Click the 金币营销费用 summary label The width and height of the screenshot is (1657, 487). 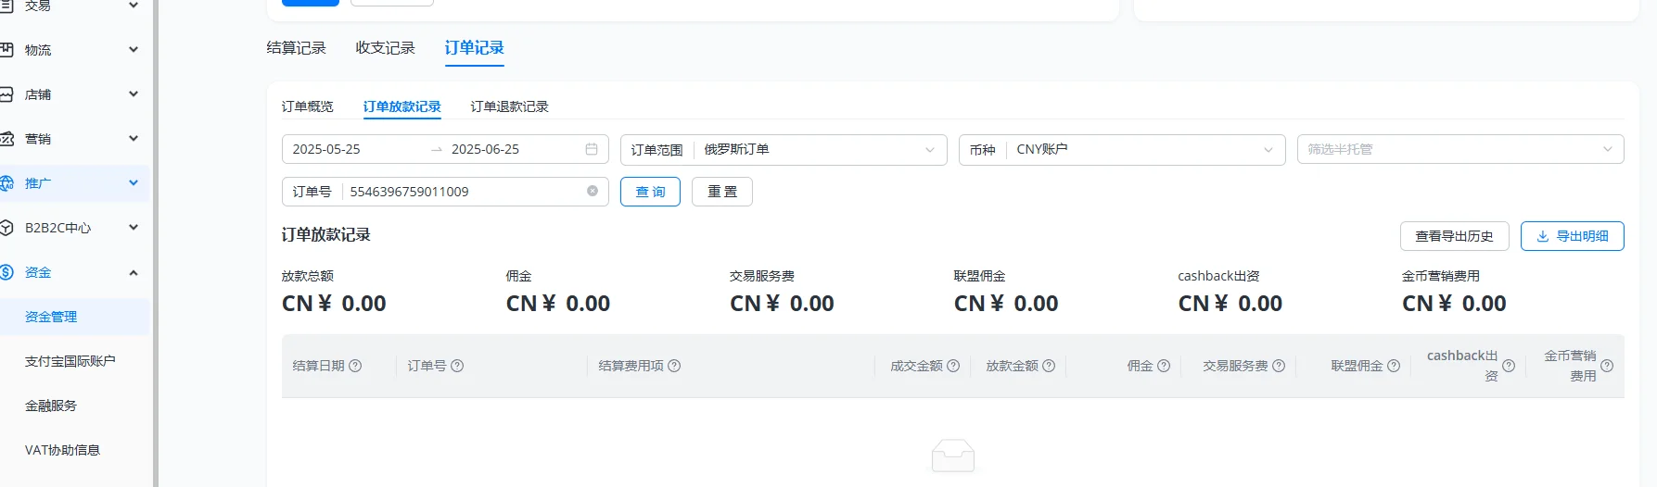pos(1441,276)
